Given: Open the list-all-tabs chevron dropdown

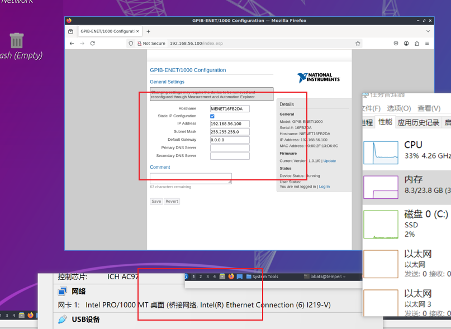Looking at the screenshot, I should [x=428, y=31].
